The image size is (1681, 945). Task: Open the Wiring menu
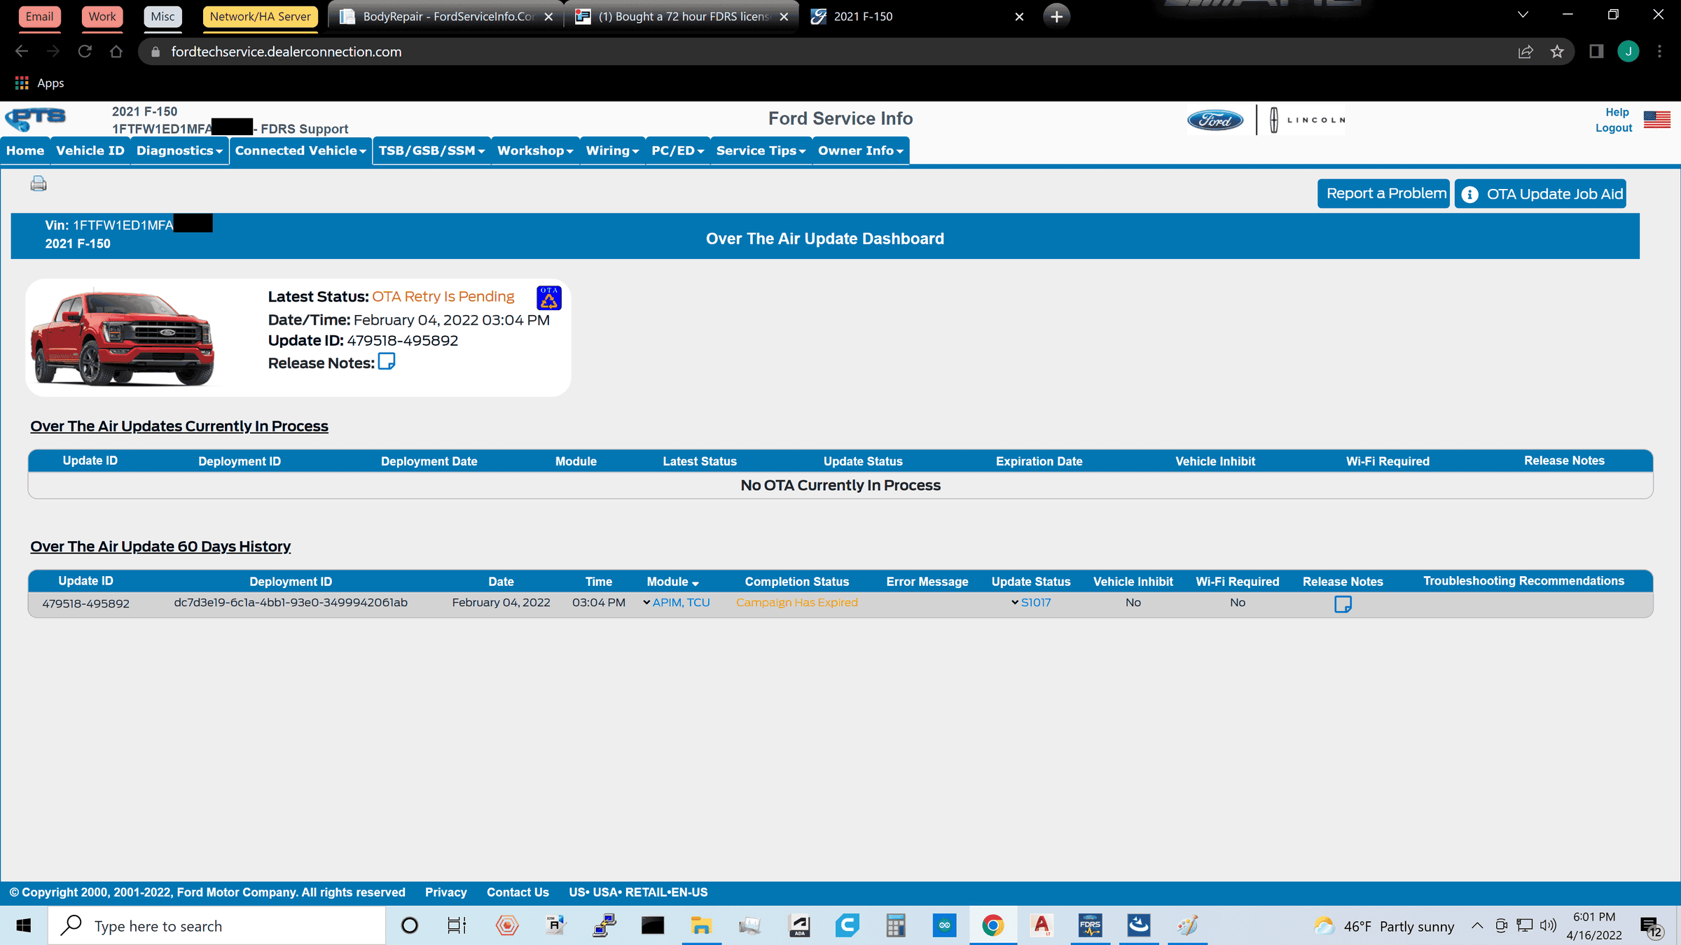pyautogui.click(x=611, y=151)
